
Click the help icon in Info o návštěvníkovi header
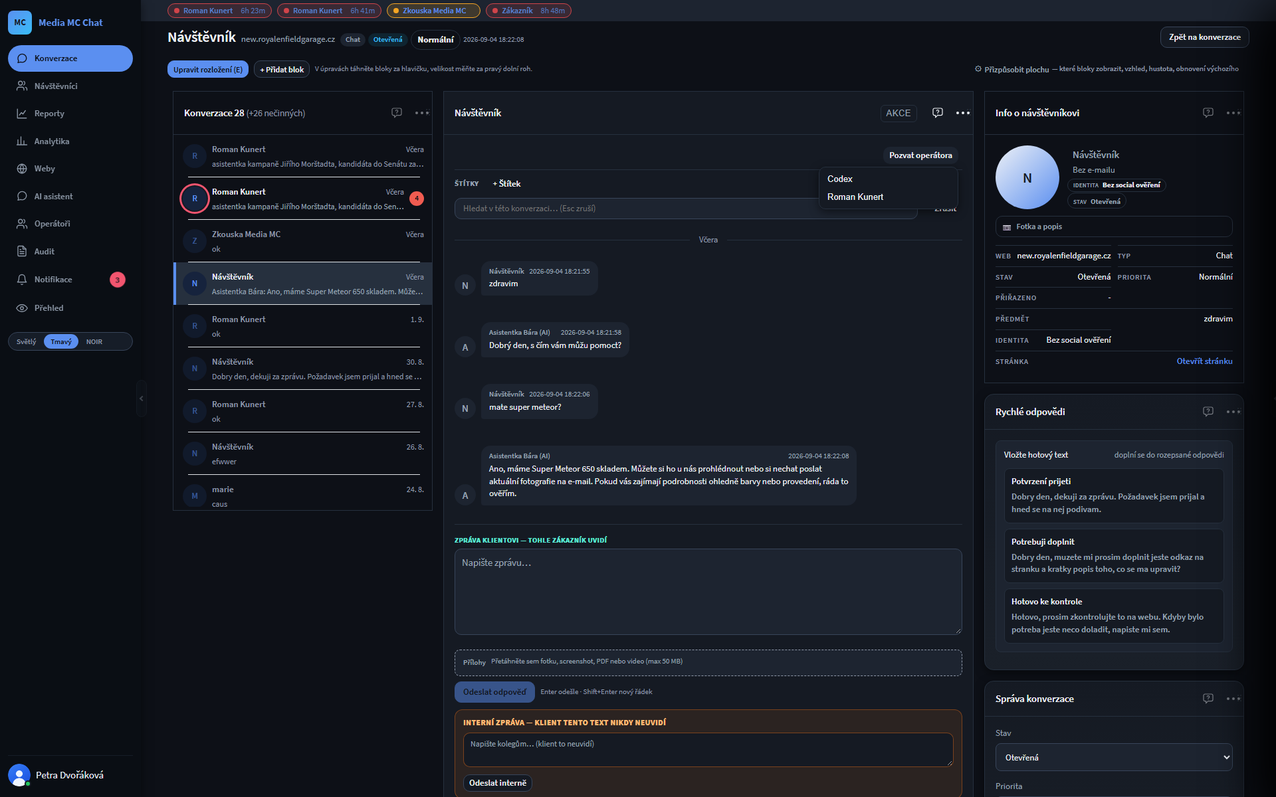(1208, 113)
